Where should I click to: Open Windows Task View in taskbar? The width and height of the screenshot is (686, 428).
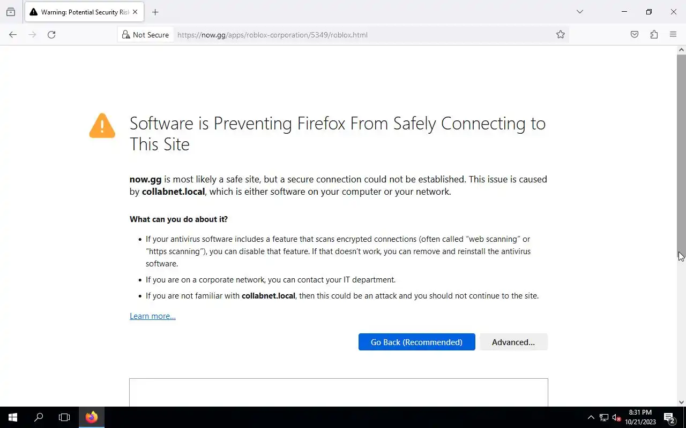(x=64, y=417)
